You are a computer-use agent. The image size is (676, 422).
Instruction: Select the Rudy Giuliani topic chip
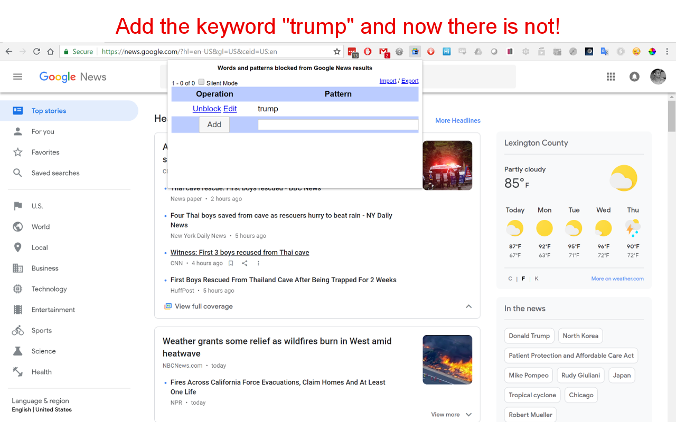pyautogui.click(x=580, y=376)
